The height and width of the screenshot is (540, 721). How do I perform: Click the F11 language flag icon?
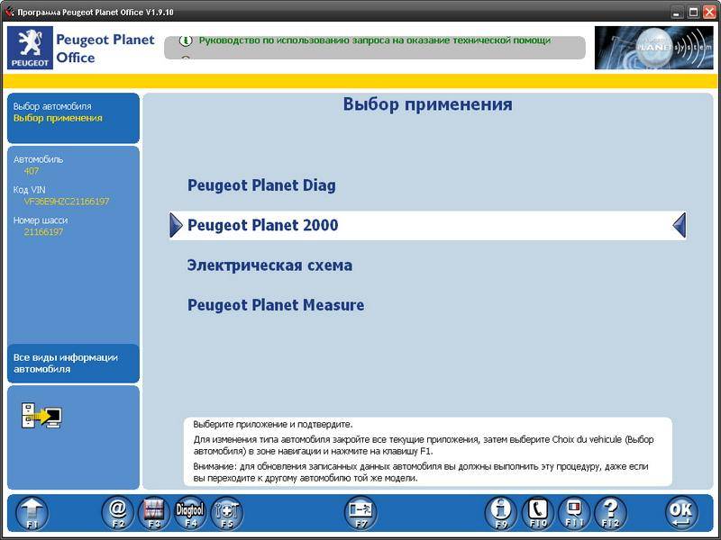click(574, 512)
